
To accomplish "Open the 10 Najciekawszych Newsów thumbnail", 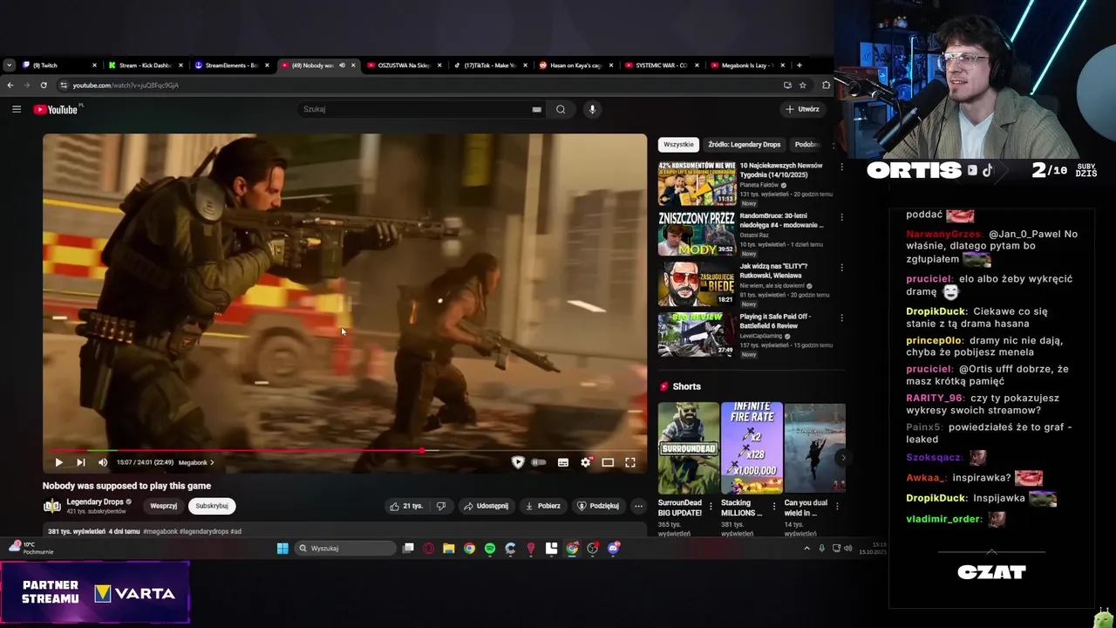I will click(697, 183).
